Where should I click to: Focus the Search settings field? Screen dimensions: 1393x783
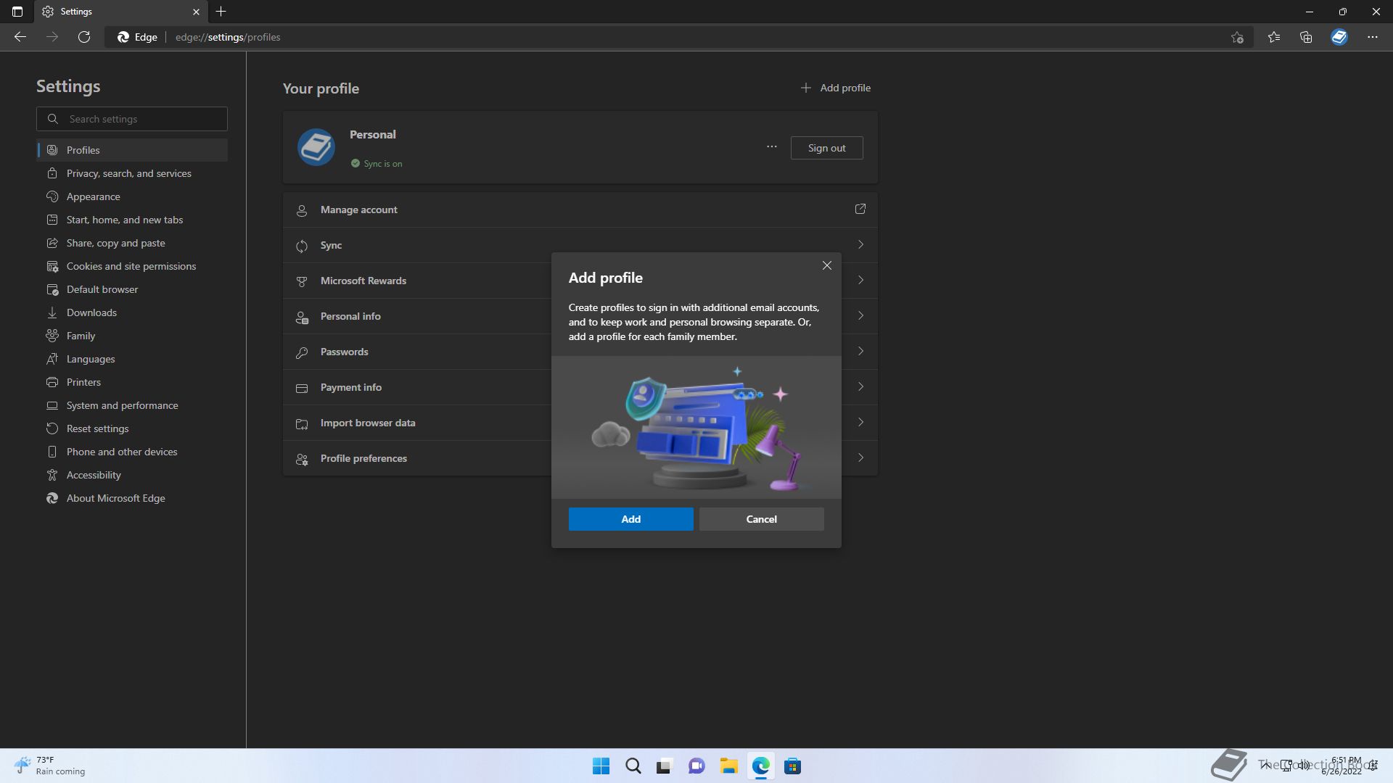(x=132, y=119)
